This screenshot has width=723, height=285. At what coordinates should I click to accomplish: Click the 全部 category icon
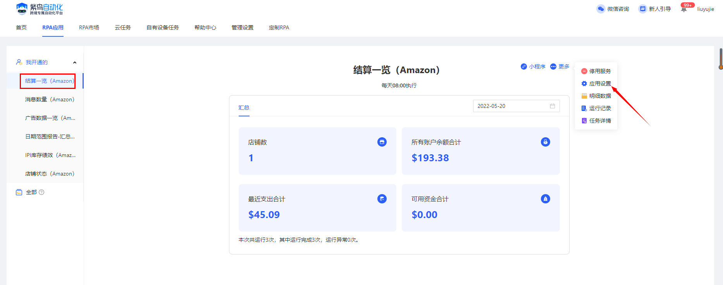tap(19, 192)
